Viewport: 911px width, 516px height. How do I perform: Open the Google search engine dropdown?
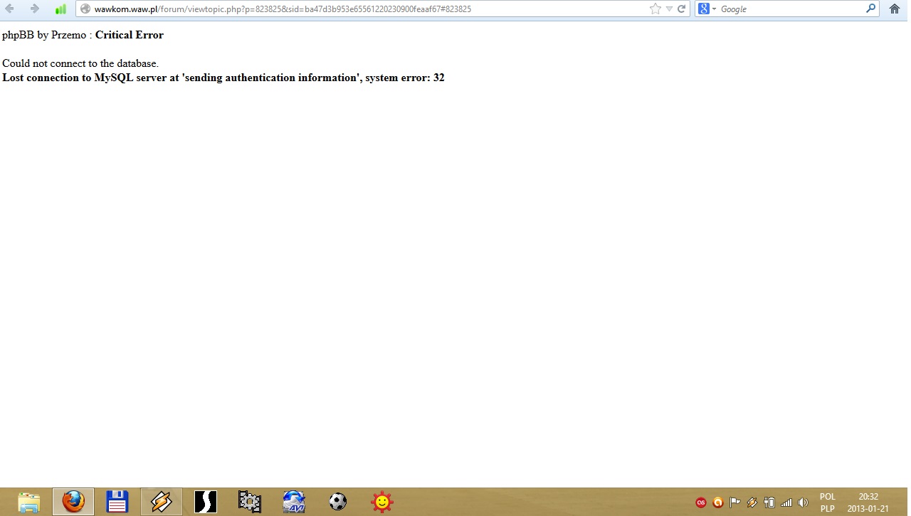tap(707, 9)
